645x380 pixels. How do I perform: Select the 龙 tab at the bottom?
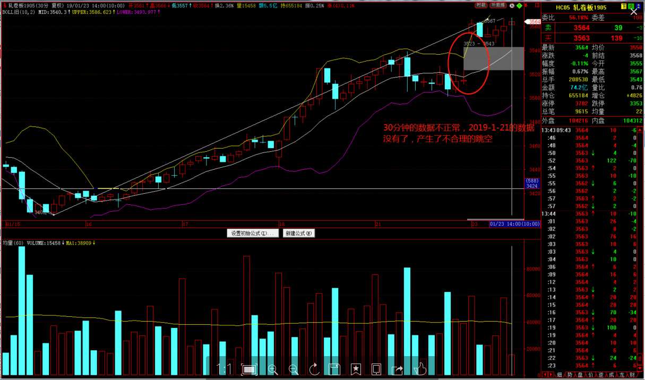click(x=621, y=375)
